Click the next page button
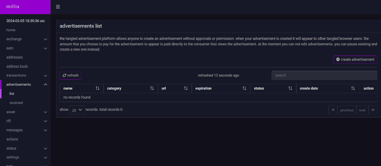This screenshot has width=381, height=166. (x=362, y=110)
